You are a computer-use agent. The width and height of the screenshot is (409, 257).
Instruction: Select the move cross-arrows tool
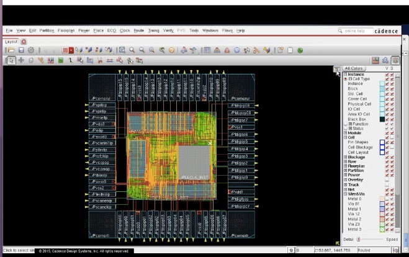click(22, 60)
